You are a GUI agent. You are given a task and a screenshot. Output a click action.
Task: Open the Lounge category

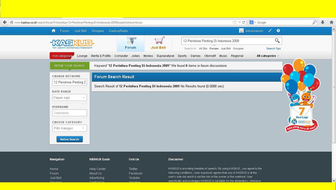tap(82, 56)
